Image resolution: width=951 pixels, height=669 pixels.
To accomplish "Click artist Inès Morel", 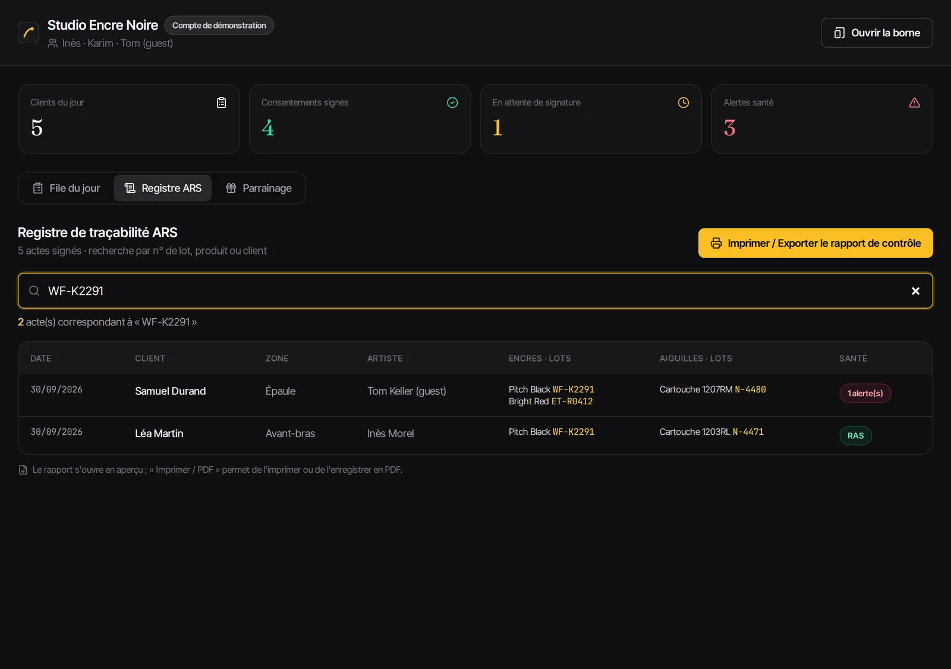I will [391, 434].
